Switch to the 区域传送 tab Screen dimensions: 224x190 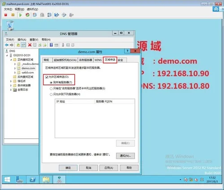pyautogui.click(x=110, y=60)
